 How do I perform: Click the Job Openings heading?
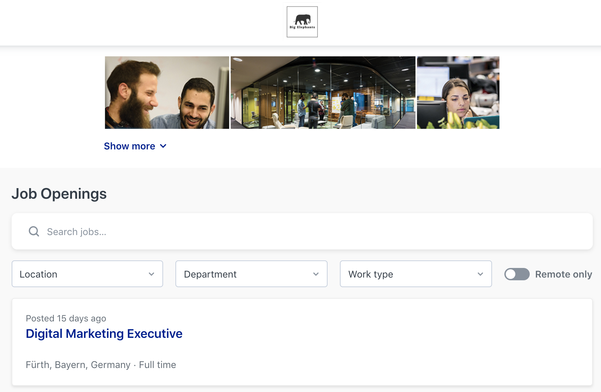[59, 194]
